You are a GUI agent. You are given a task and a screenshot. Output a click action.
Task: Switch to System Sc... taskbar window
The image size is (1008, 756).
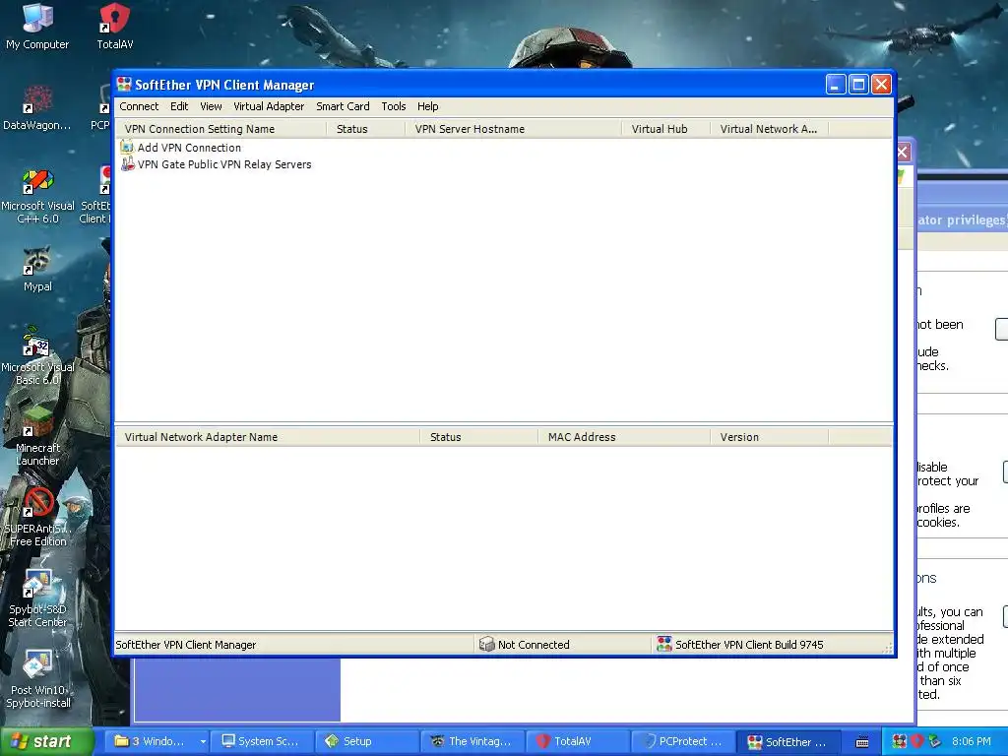(262, 741)
